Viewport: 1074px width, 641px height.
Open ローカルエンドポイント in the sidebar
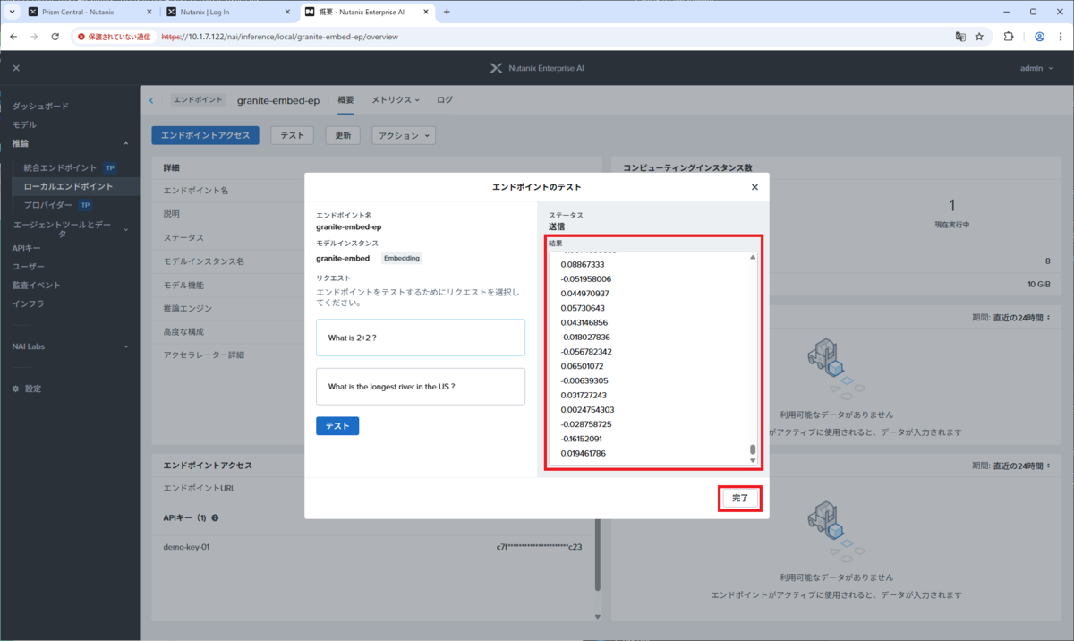(70, 186)
